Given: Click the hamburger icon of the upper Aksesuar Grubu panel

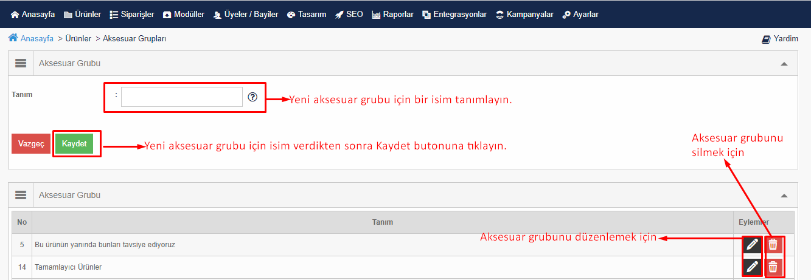Looking at the screenshot, I should [x=21, y=63].
